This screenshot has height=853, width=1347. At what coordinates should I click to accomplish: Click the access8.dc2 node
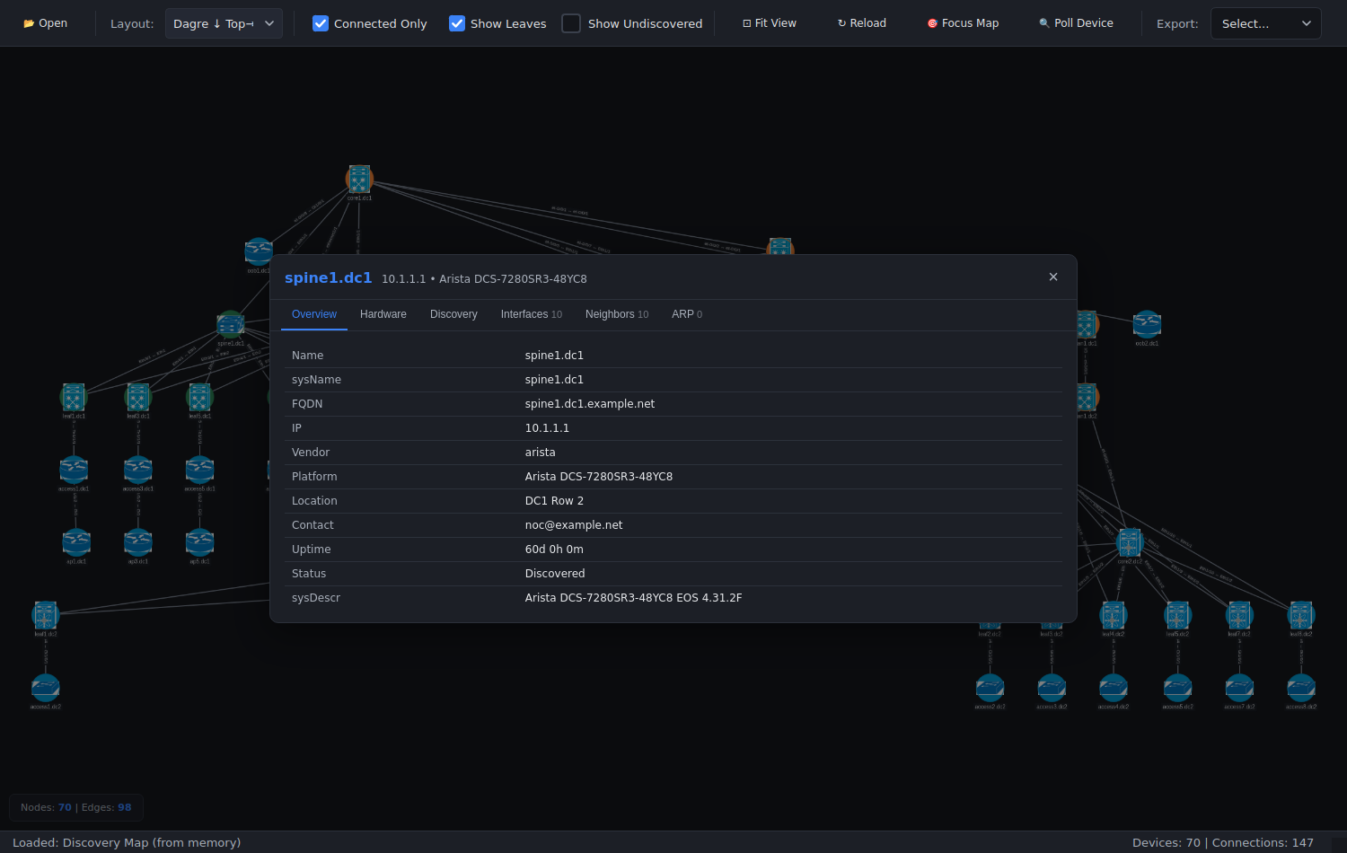pos(1301,688)
